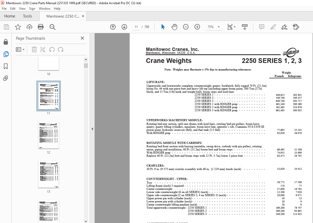The image size is (313, 223).
Task: Switch to the Home tab
Action: (10, 16)
